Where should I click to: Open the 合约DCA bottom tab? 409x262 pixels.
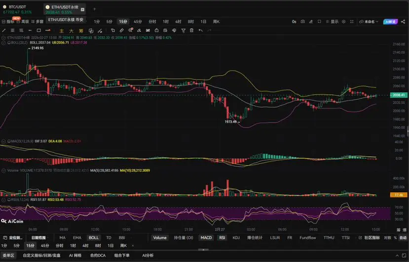click(98, 255)
